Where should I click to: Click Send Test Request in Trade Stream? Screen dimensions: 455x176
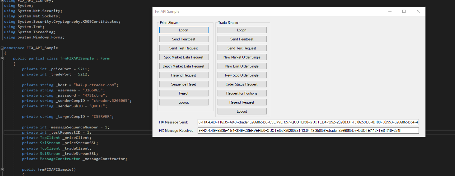[242, 48]
